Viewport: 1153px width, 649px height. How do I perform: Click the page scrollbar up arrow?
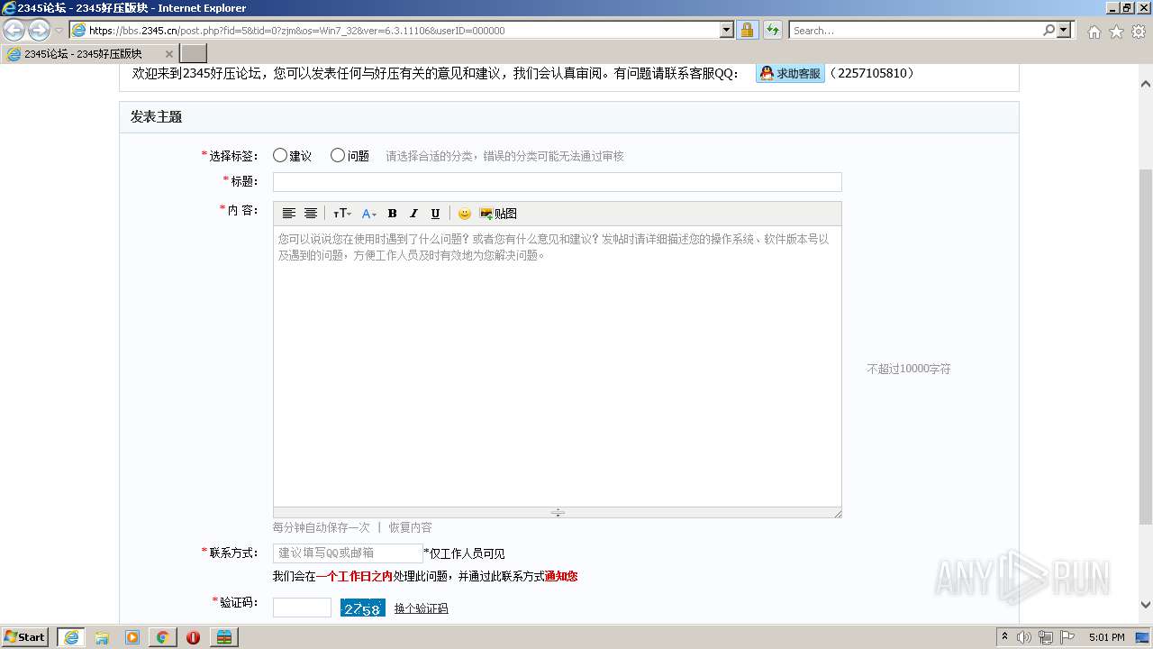click(x=1146, y=84)
